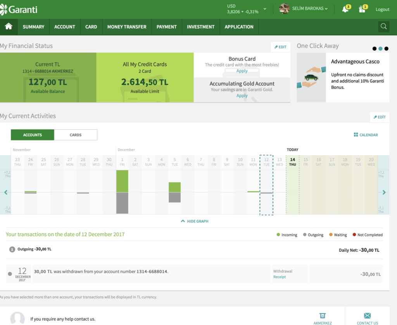Click the Advantageous Casco car image
Screen dimensions: 397x325
point(311,77)
